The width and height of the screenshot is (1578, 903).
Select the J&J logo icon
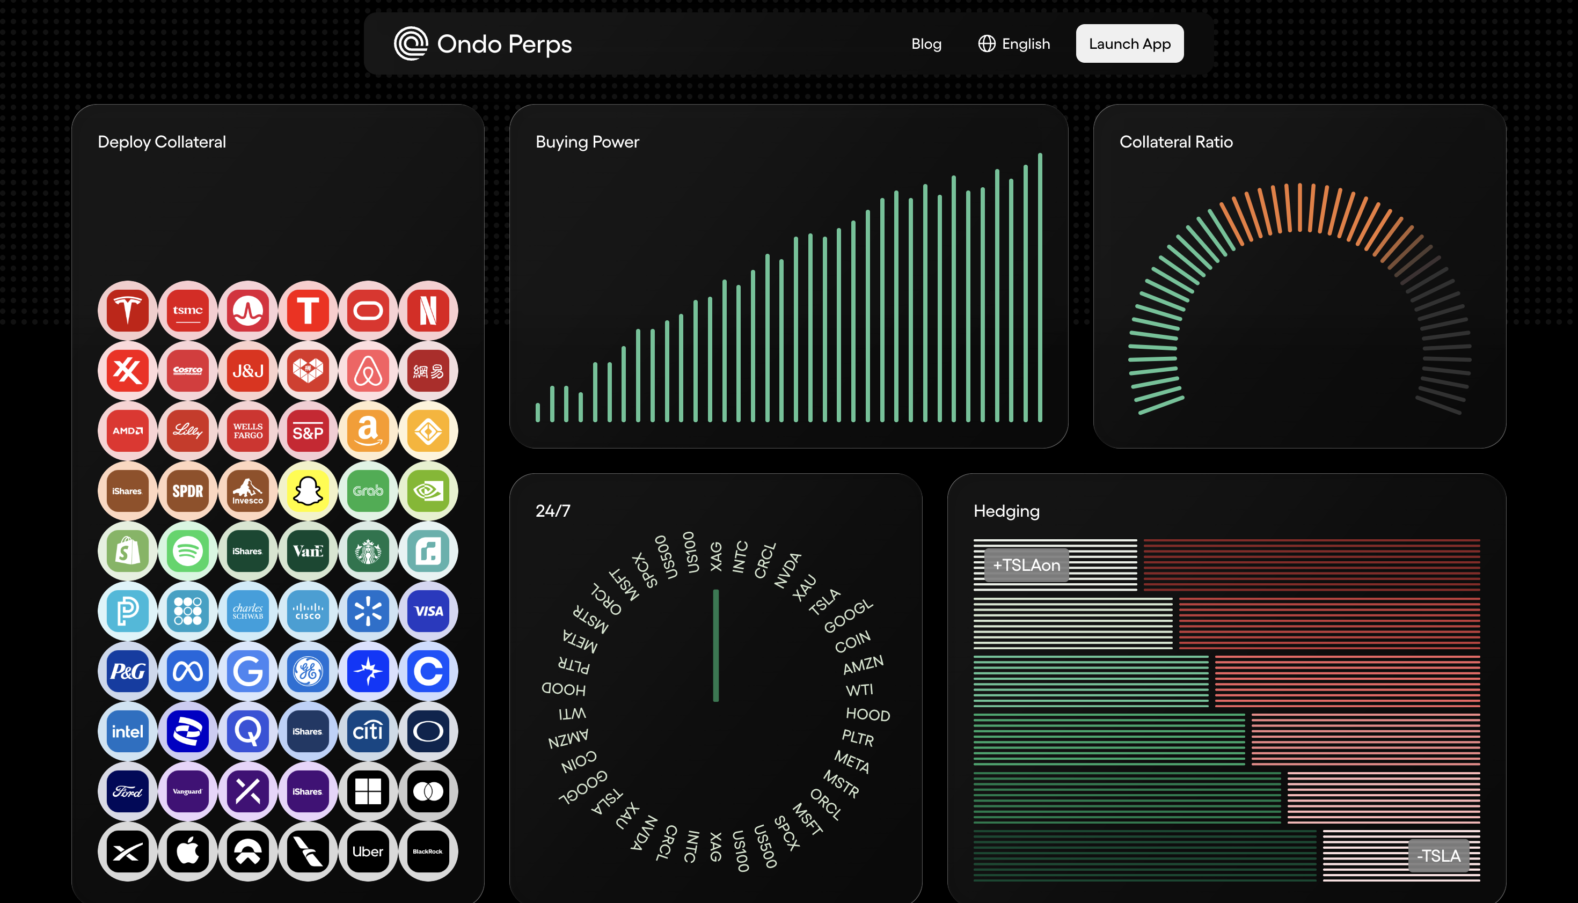(x=247, y=370)
